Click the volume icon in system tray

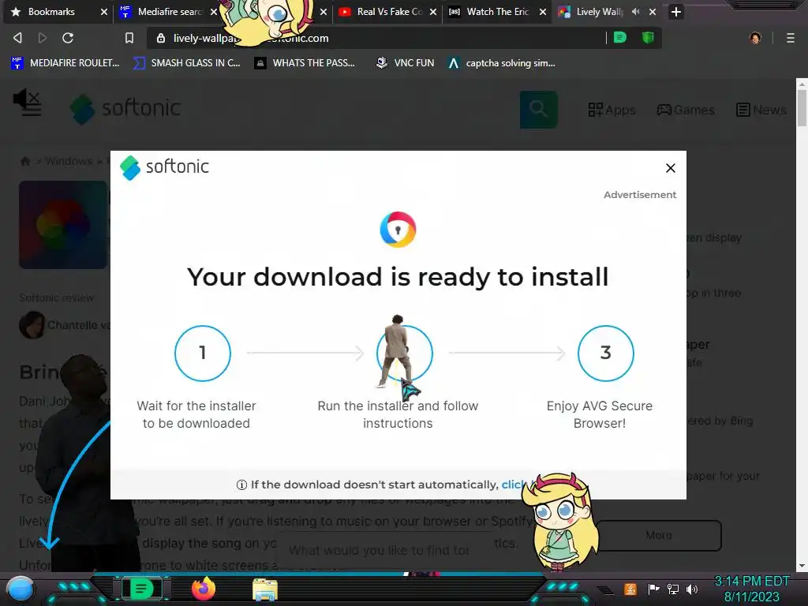692,589
